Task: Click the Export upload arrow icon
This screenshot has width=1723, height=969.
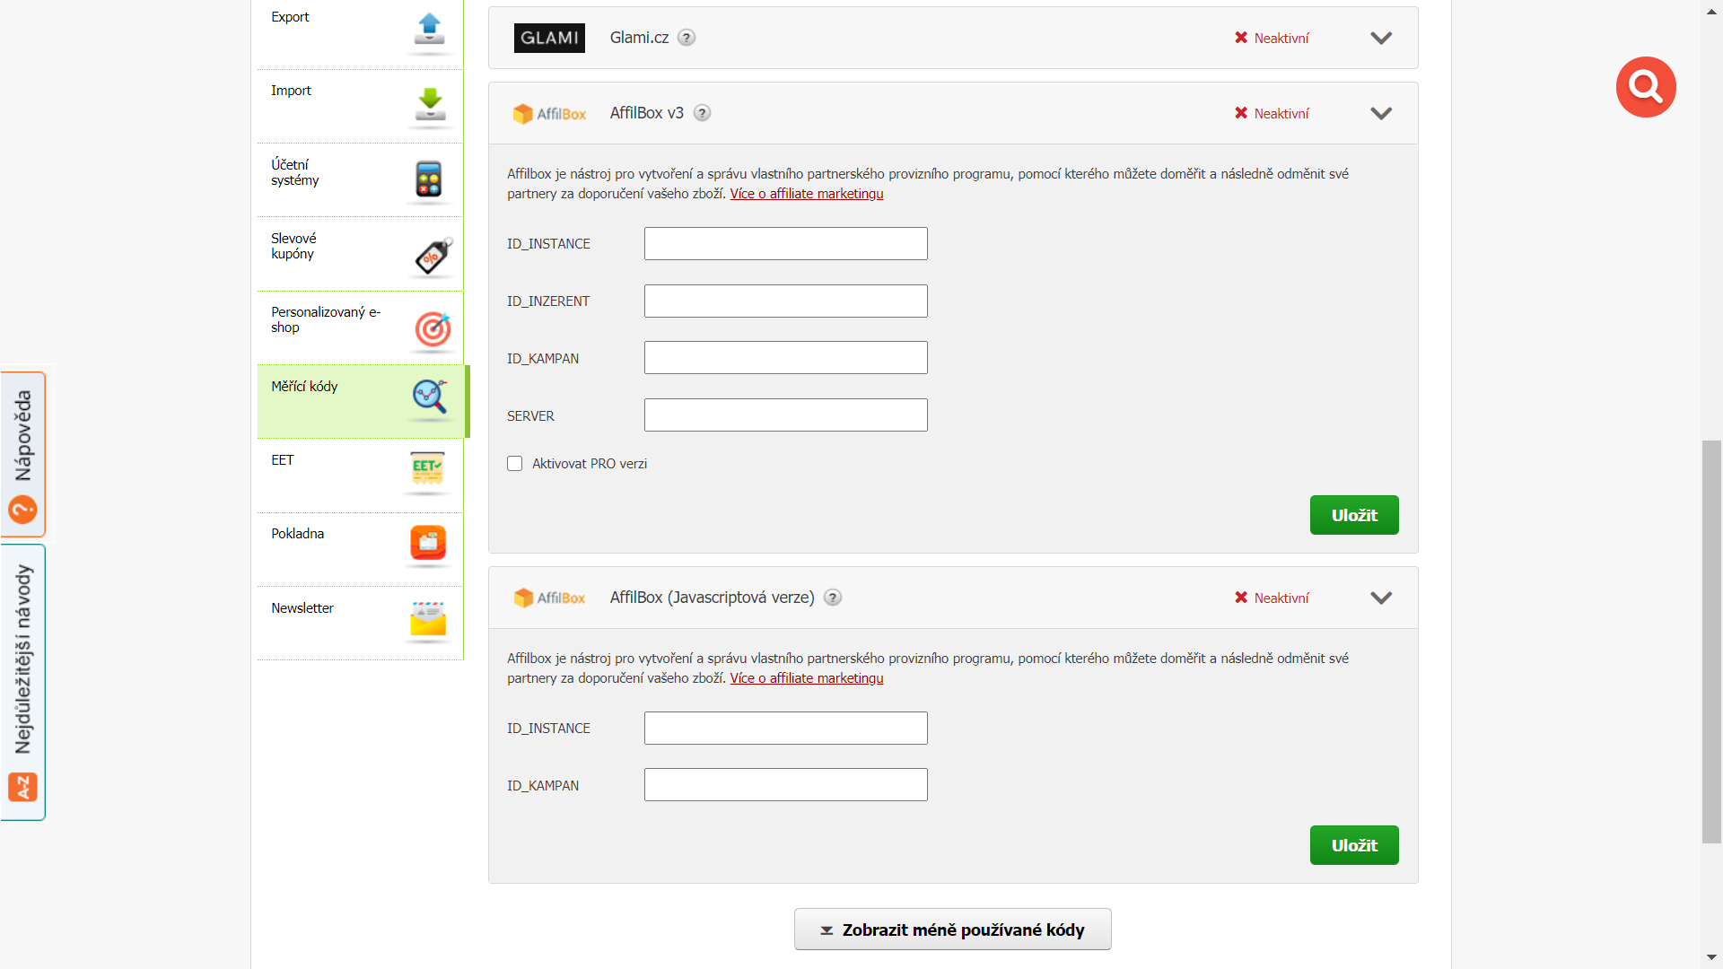Action: pos(430,31)
